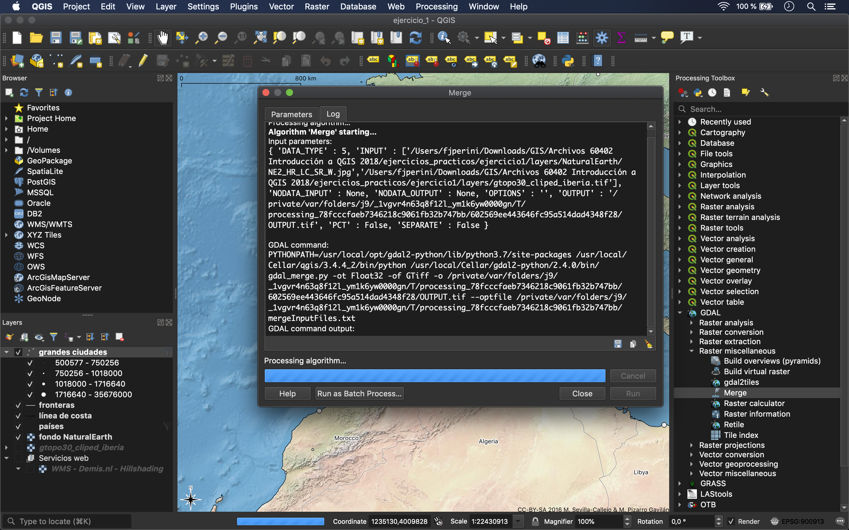Click the Type to locate search field
849x530 pixels.
pyautogui.click(x=67, y=521)
